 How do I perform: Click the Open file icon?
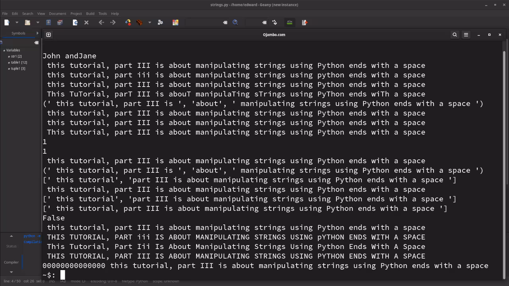[27, 23]
